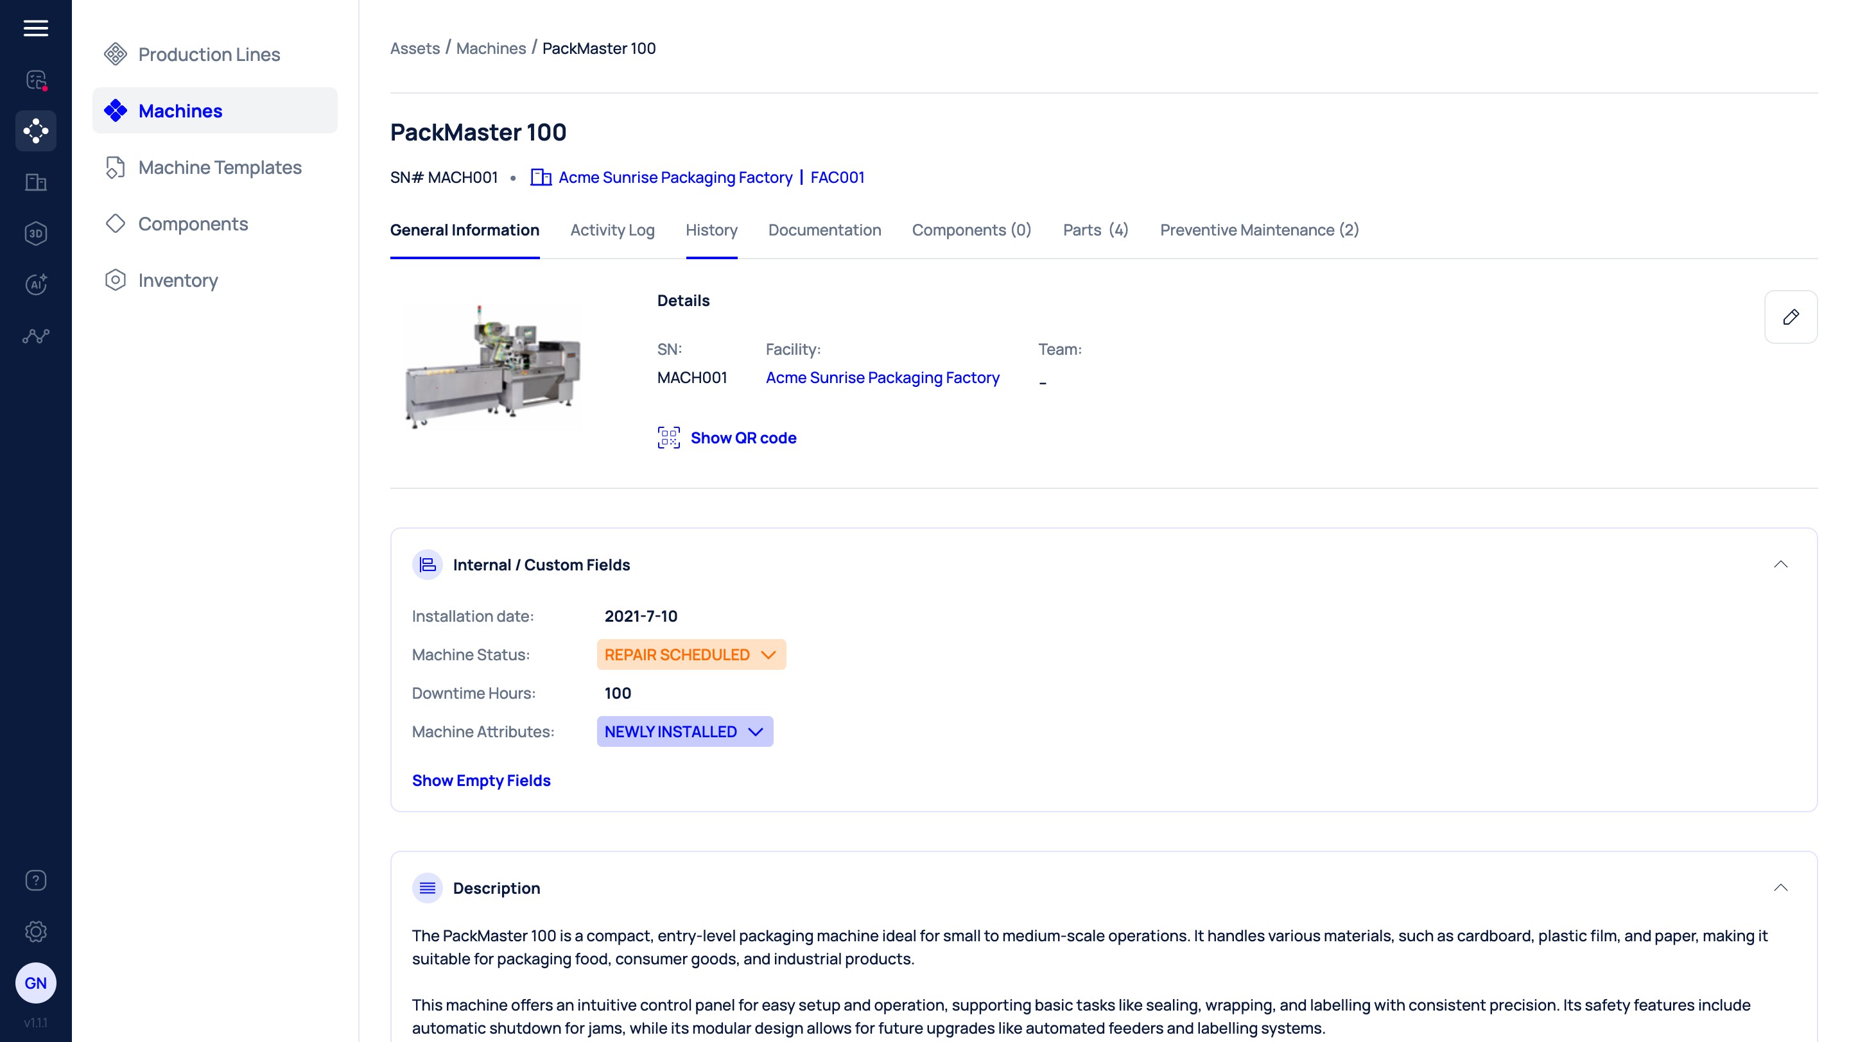Click the work orders icon with red dot
This screenshot has width=1849, height=1042.
[x=35, y=80]
